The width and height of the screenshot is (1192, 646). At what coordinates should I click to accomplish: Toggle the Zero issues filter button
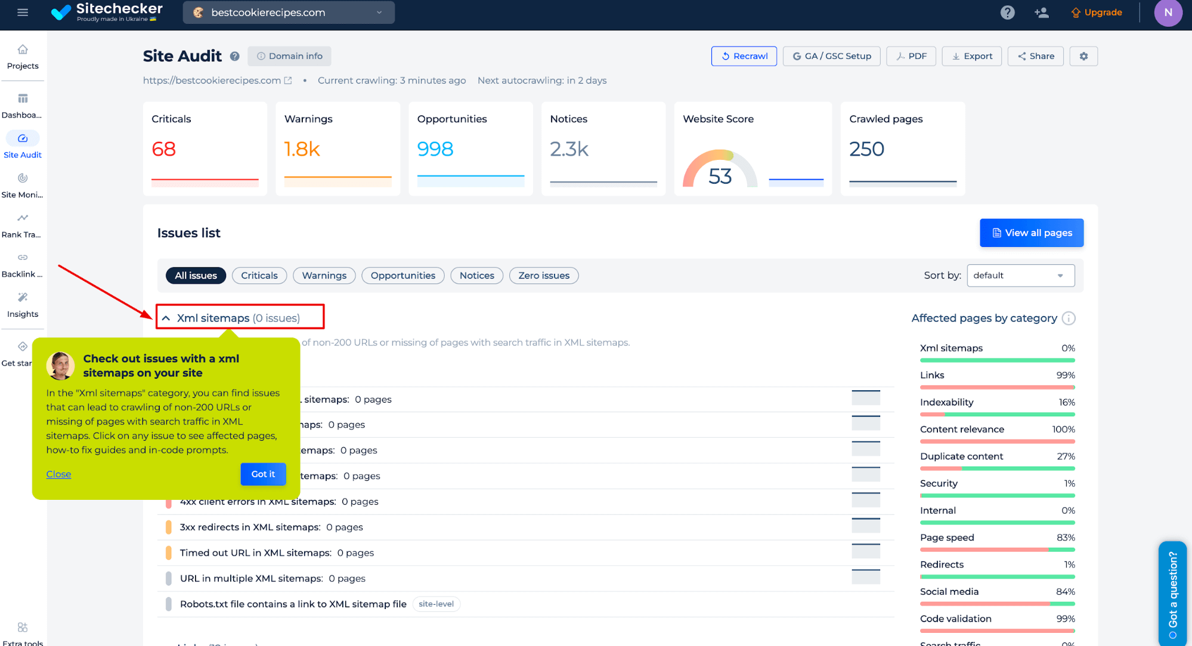pyautogui.click(x=543, y=275)
